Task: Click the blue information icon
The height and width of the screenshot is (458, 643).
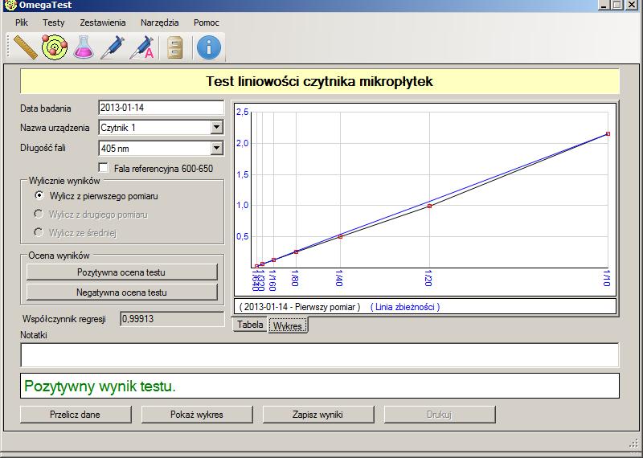Action: click(209, 47)
